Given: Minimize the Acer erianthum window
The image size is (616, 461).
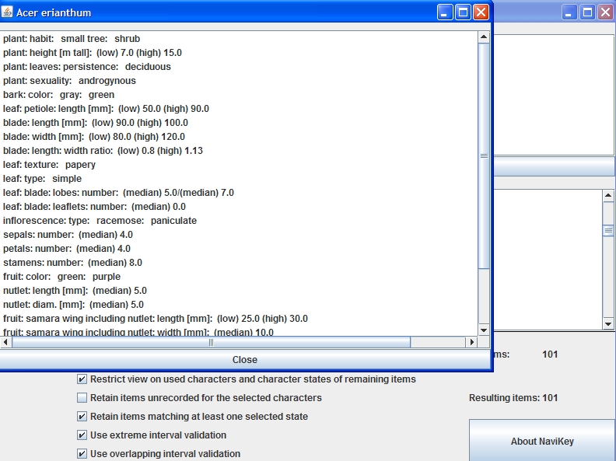Looking at the screenshot, I should point(445,12).
